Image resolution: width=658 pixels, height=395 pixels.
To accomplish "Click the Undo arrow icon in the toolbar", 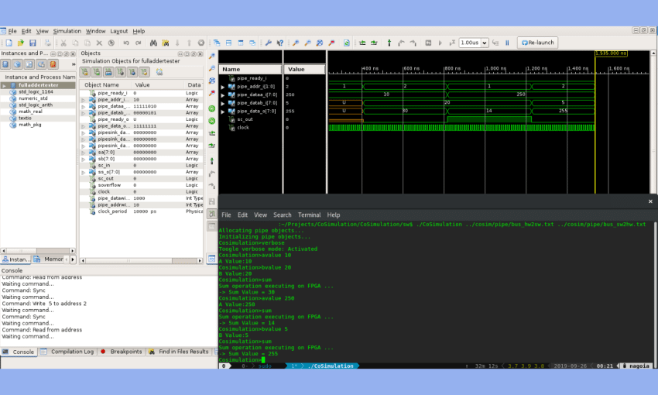I will tap(125, 43).
